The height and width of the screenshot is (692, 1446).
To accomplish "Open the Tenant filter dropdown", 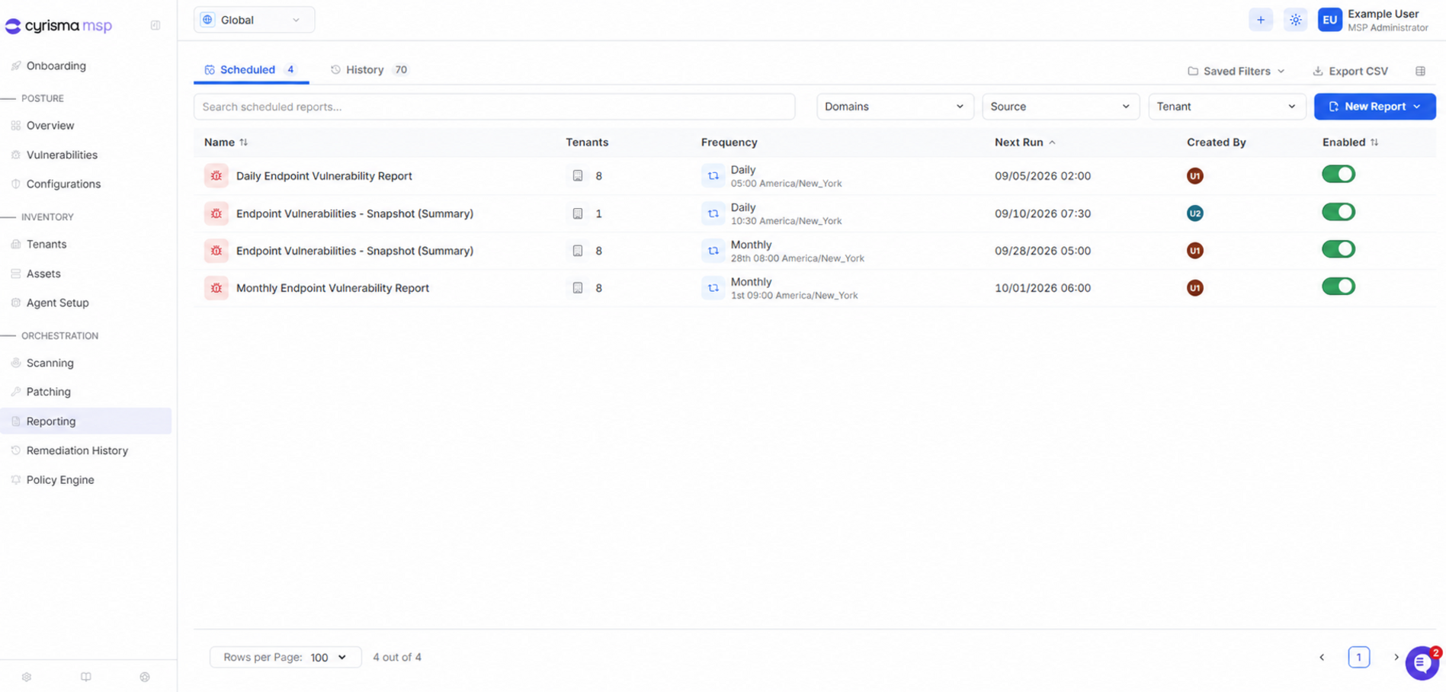I will [x=1226, y=107].
